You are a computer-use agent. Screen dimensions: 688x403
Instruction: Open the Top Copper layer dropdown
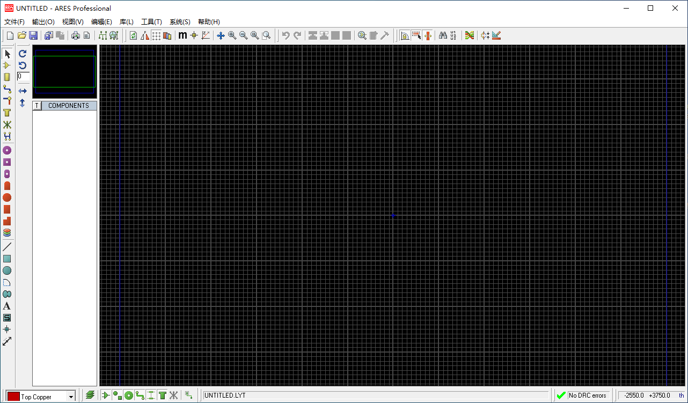(x=70, y=397)
